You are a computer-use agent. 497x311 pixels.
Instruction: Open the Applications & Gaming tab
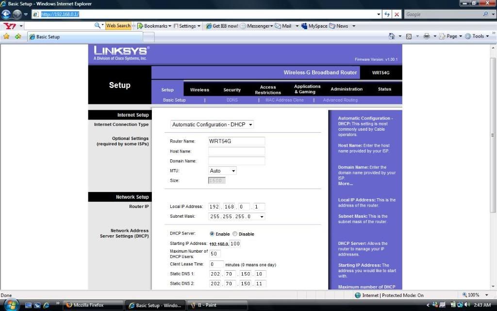[307, 89]
